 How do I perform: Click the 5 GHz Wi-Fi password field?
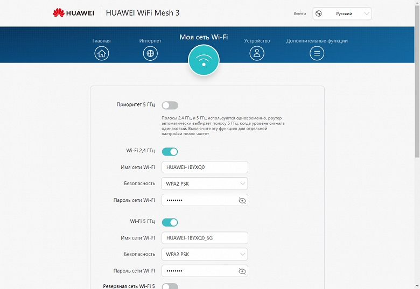(x=205, y=271)
